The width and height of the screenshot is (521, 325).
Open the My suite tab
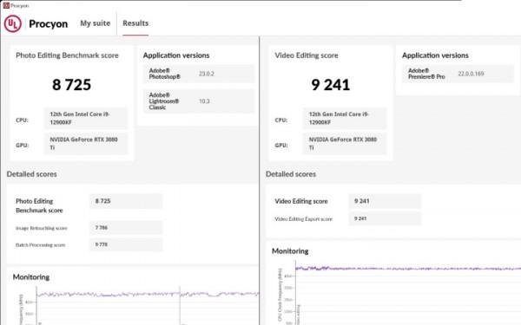pyautogui.click(x=95, y=23)
